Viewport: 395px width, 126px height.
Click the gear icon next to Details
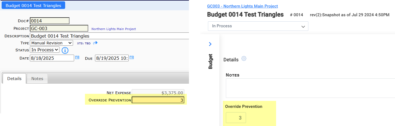(x=244, y=59)
